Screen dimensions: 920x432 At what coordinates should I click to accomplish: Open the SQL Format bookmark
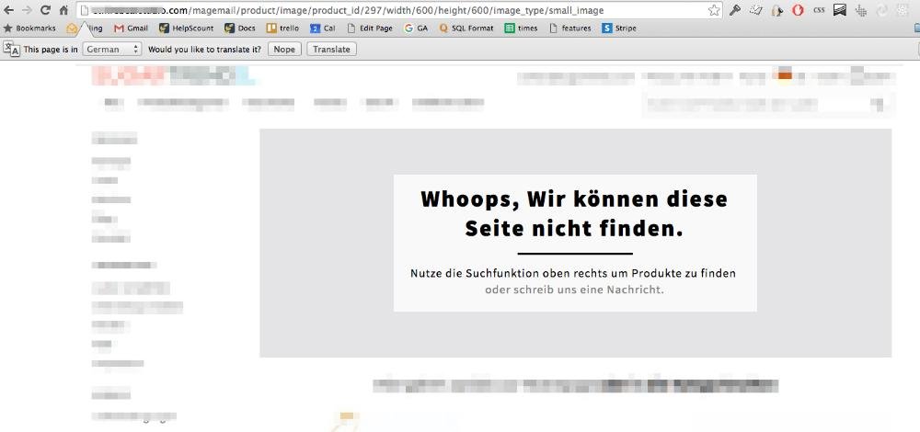(466, 28)
